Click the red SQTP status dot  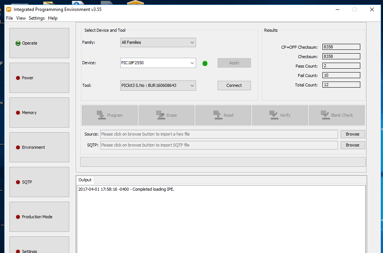pyautogui.click(x=18, y=182)
